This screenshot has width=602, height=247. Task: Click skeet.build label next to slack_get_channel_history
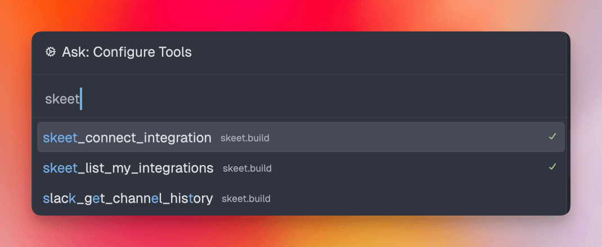(246, 199)
